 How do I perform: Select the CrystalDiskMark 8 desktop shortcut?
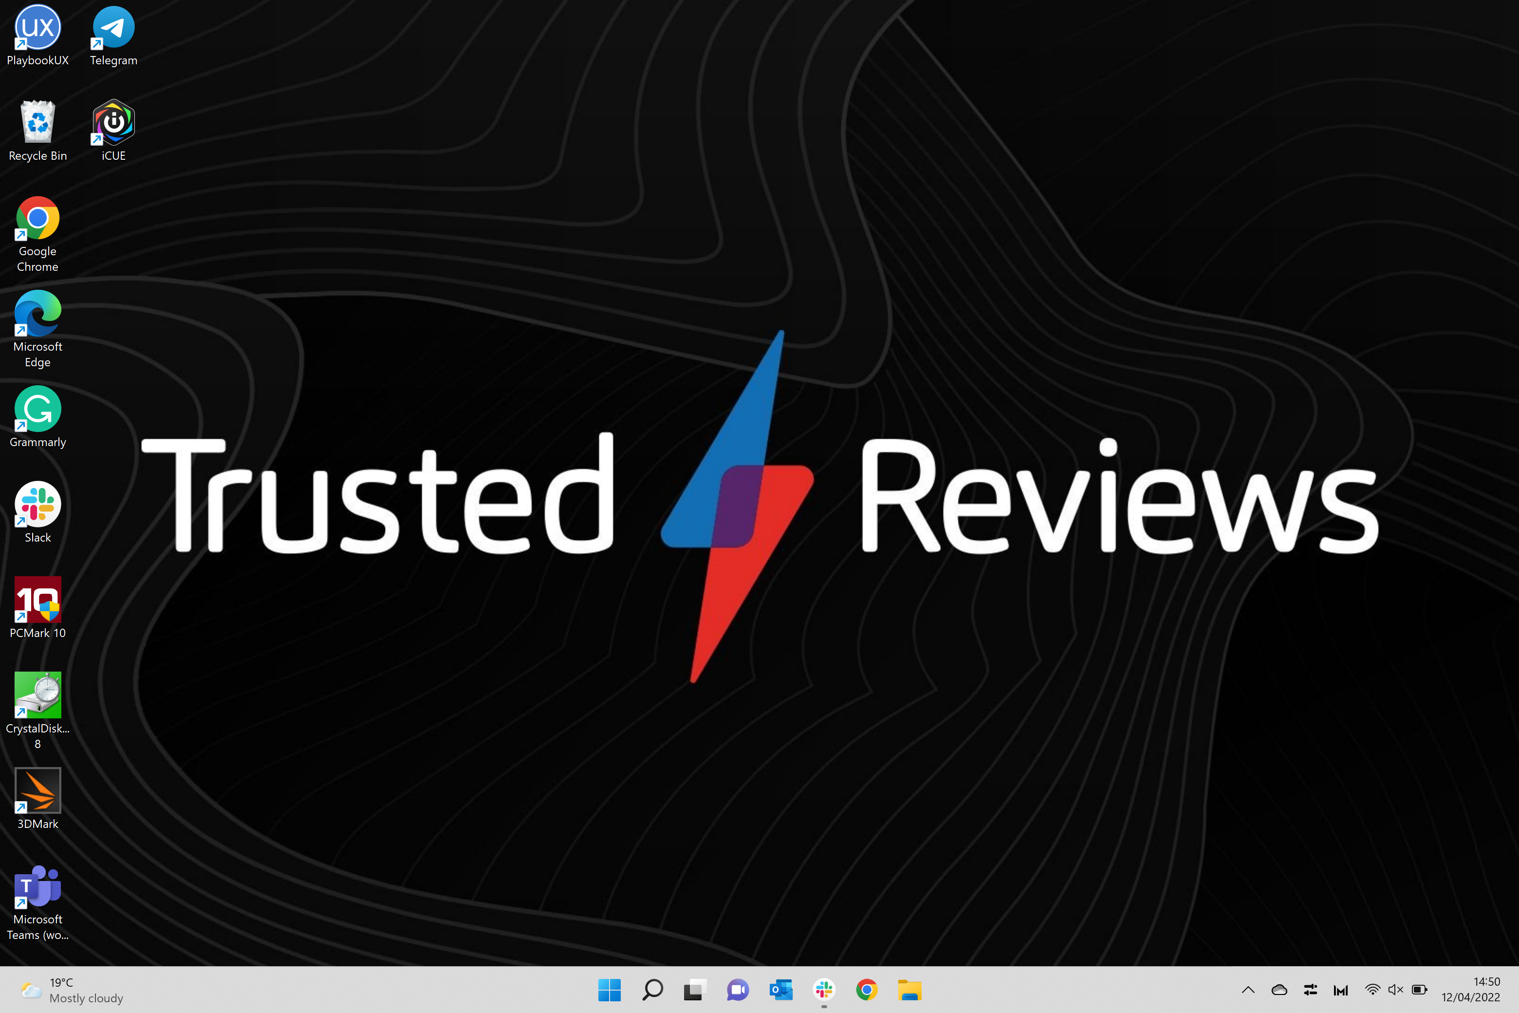click(x=37, y=712)
